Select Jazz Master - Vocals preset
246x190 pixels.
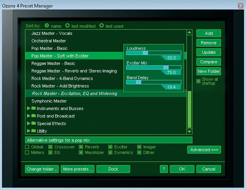click(x=106, y=33)
